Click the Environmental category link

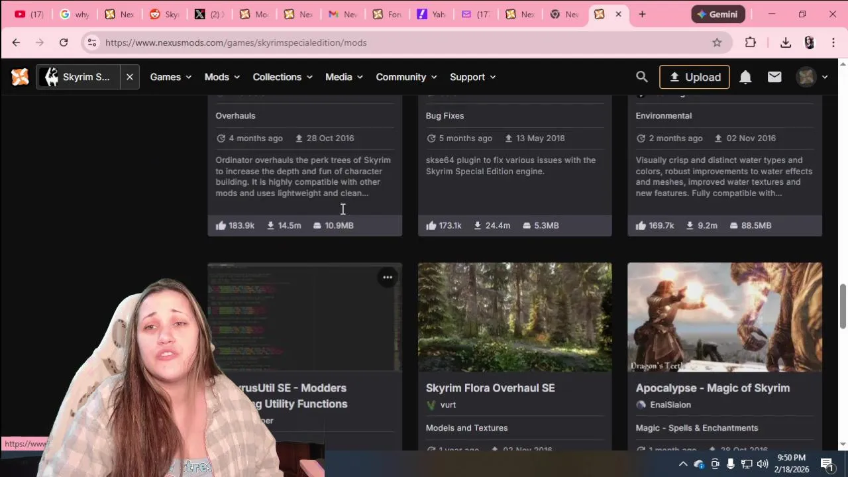coord(663,115)
